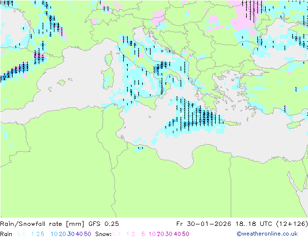The image size is (308, 238).
Task: Click the island of Sardinia on the map
Action: [x=108, y=78]
